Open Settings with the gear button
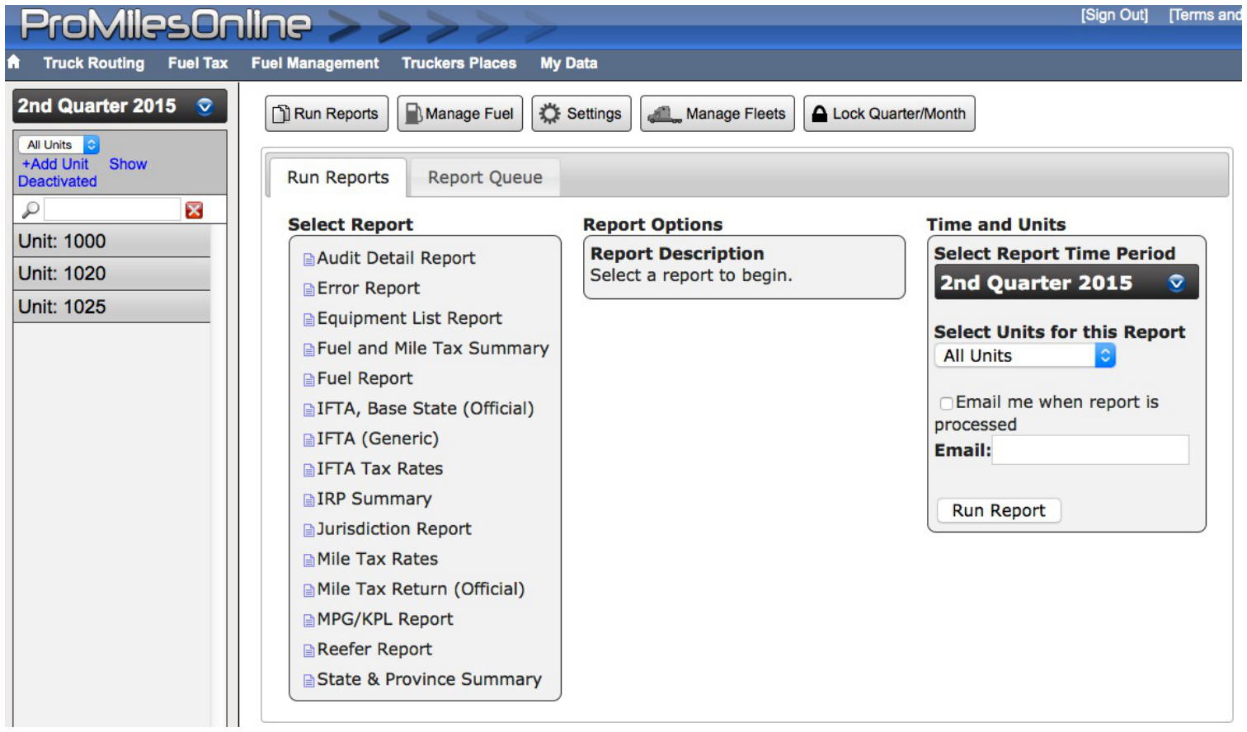1247x732 pixels. click(x=581, y=114)
